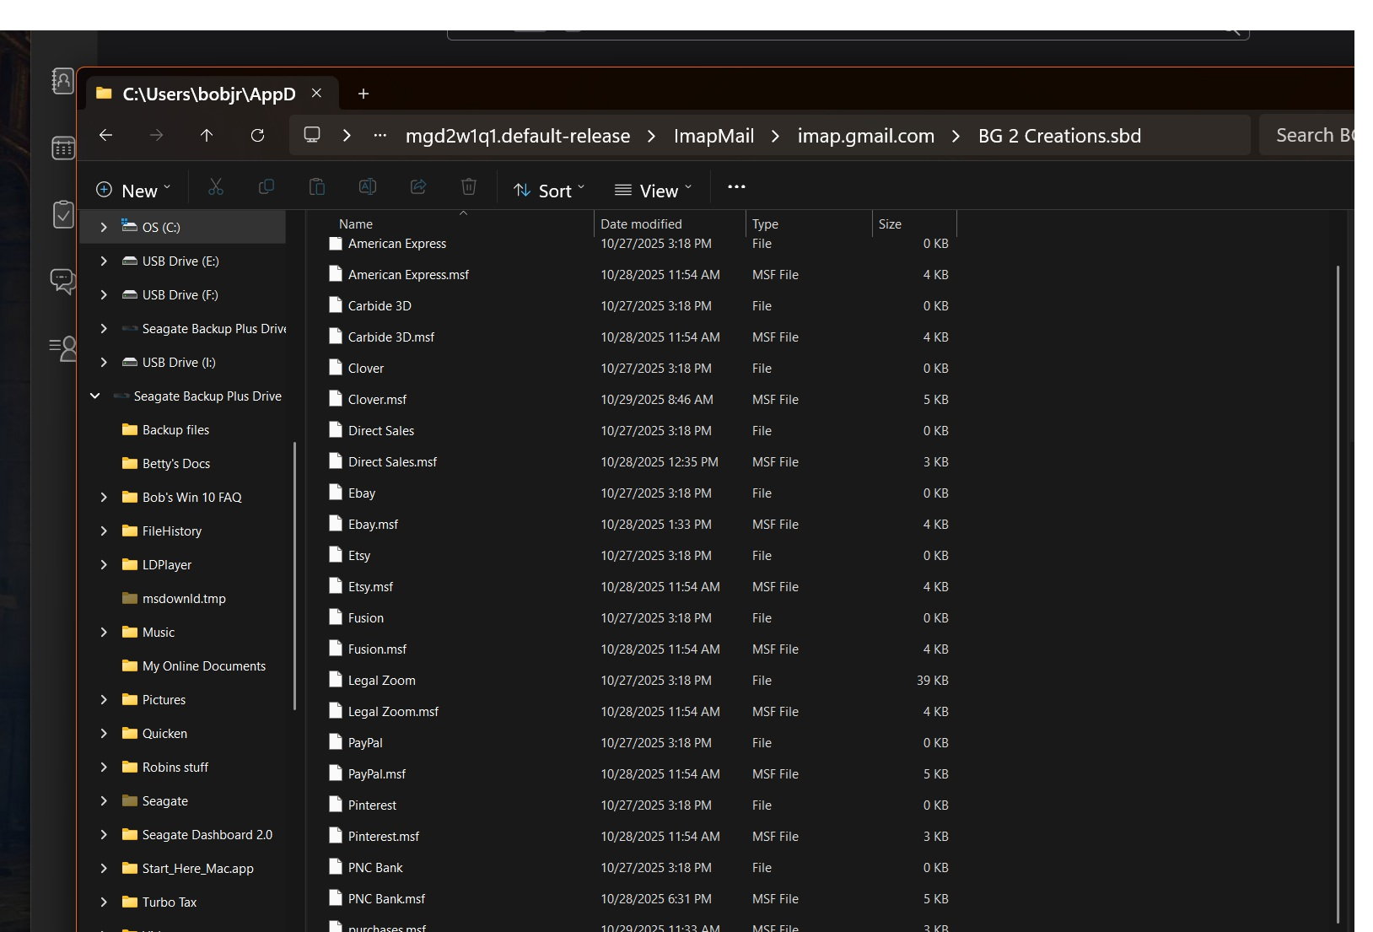Open the View options dropdown
This screenshot has width=1373, height=932.
point(654,191)
